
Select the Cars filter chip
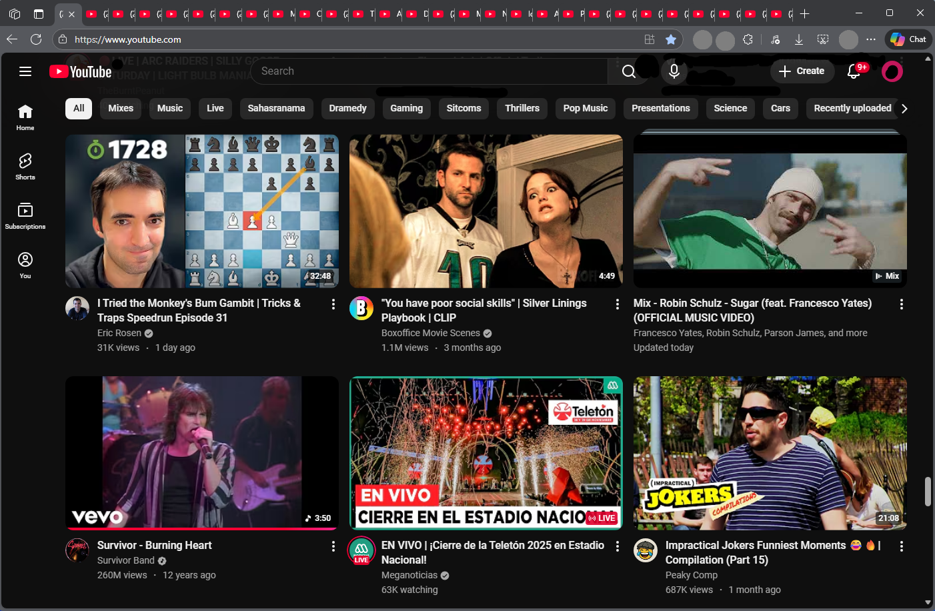point(780,109)
